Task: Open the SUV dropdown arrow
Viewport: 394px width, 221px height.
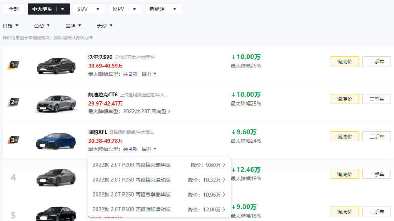Action: [x=98, y=9]
